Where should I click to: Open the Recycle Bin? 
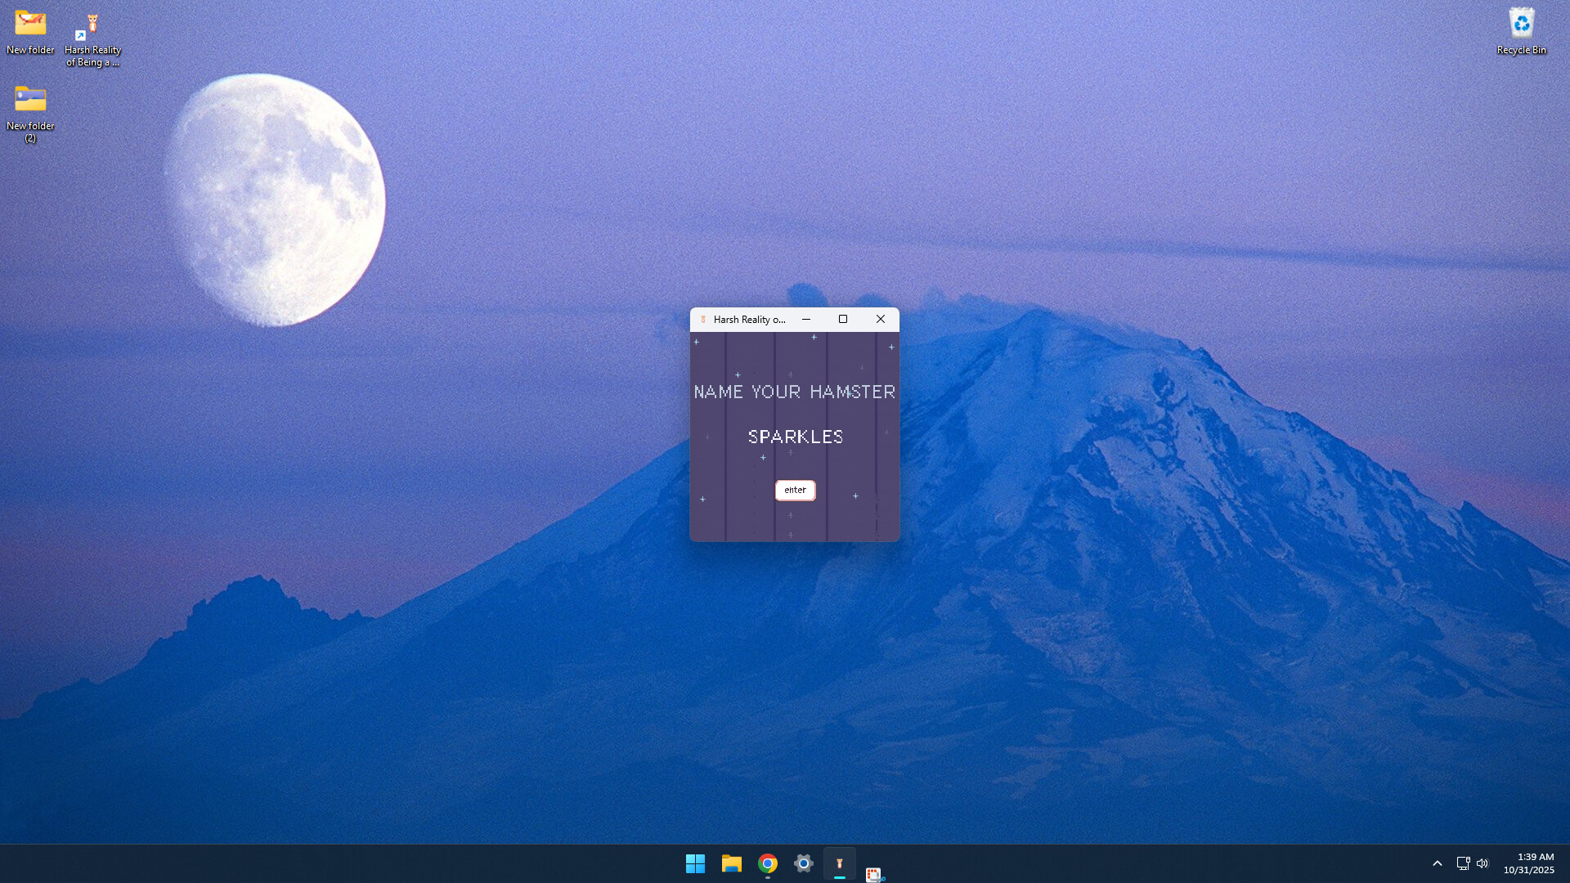pyautogui.click(x=1522, y=25)
